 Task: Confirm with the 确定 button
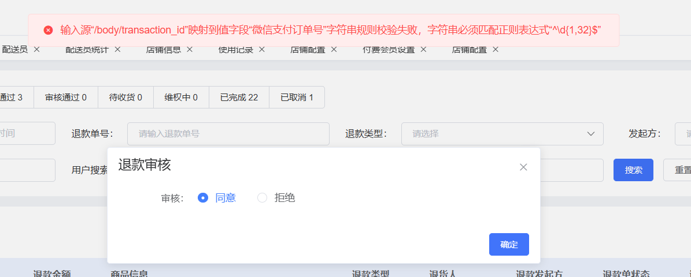[509, 245]
